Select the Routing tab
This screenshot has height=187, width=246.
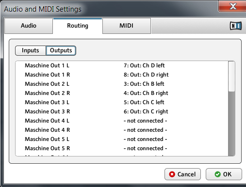pyautogui.click(x=78, y=26)
